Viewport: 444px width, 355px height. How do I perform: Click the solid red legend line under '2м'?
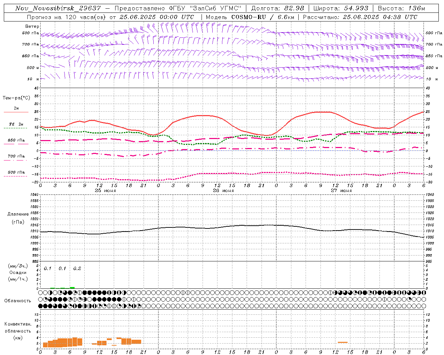[x=16, y=112]
